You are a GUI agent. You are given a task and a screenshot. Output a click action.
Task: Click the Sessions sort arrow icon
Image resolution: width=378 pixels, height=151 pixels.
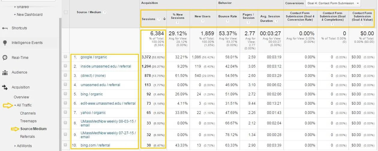click(x=164, y=19)
